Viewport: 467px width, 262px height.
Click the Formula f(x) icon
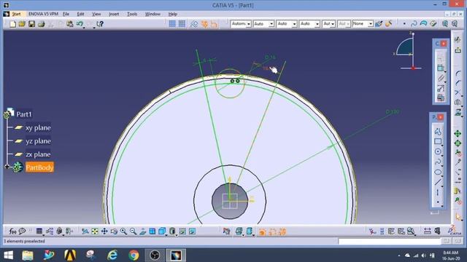[x=12, y=231]
